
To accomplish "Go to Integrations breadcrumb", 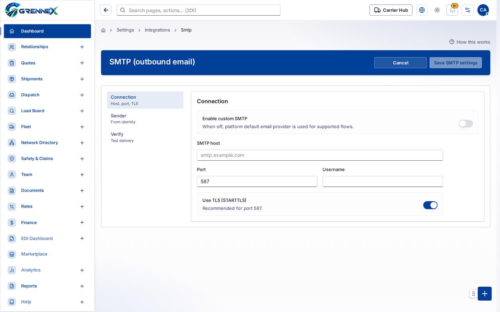I will coord(157,30).
